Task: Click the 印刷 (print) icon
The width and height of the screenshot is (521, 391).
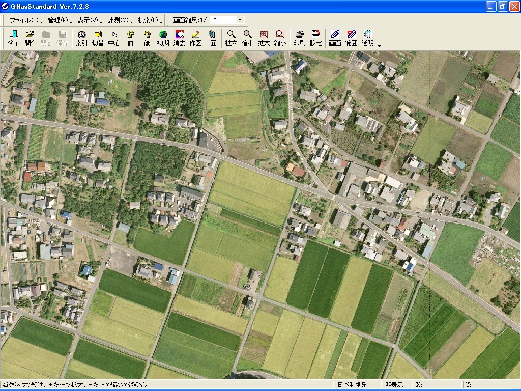Action: pyautogui.click(x=299, y=38)
